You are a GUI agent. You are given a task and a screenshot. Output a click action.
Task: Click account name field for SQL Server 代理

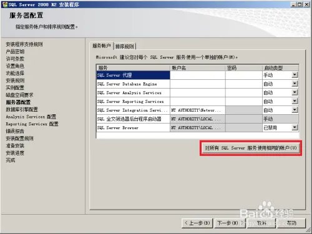point(198,75)
